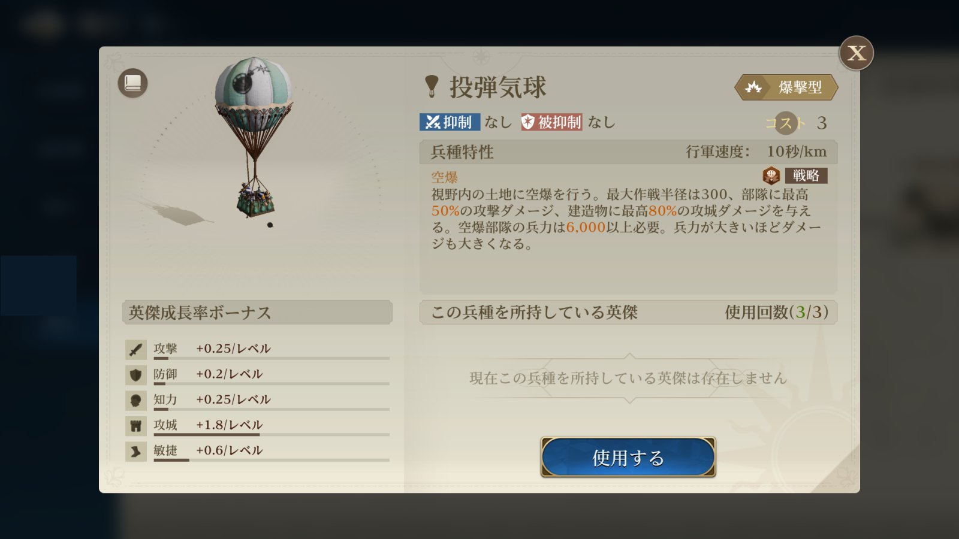The width and height of the screenshot is (959, 539).
Task: Click the 防御 shield stat icon
Action: [136, 375]
